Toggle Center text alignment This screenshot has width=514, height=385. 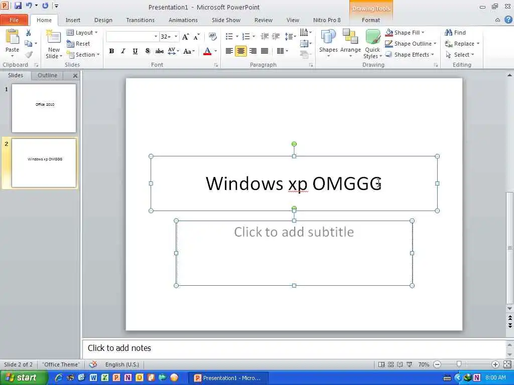click(241, 51)
